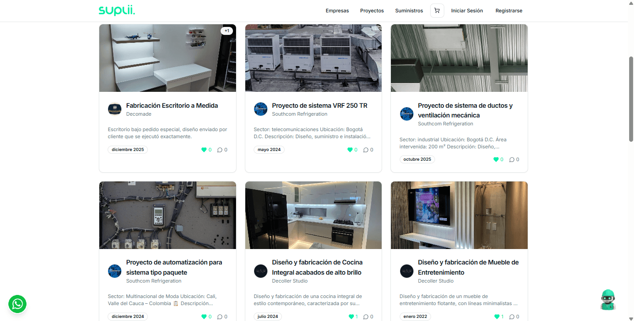The width and height of the screenshot is (634, 321).
Task: Open Proyecto de automatización para sistema tipo paquete title
Action: pos(174,267)
